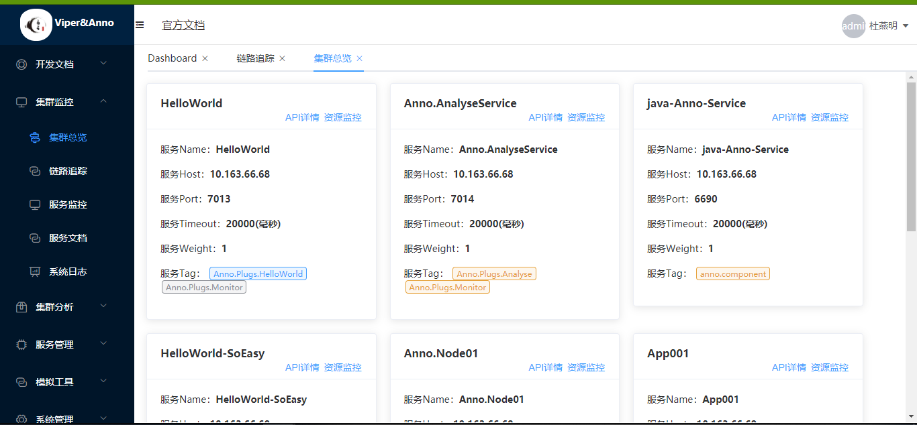Open 资源监控 for java-Anno-Service
The image size is (917, 425).
click(x=830, y=117)
